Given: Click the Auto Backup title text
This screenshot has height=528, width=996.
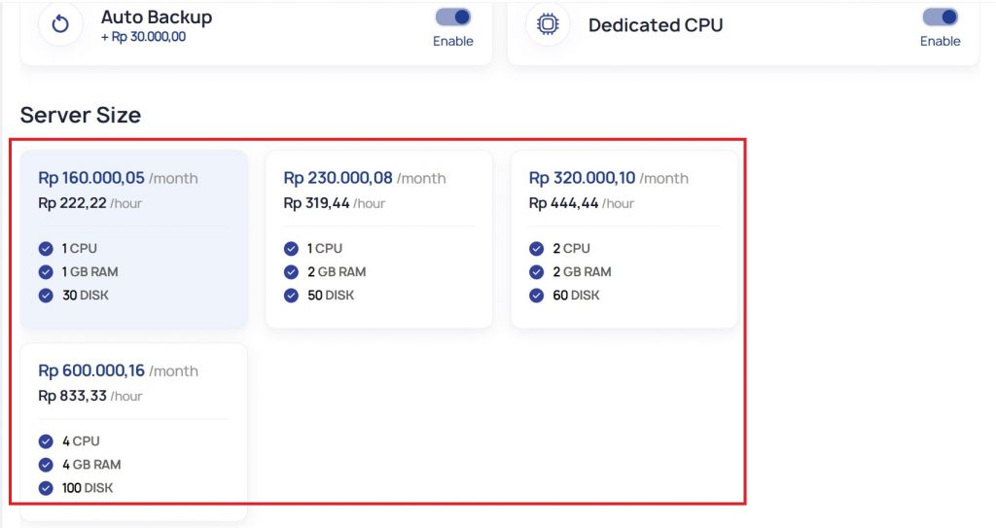Looking at the screenshot, I should click(157, 18).
